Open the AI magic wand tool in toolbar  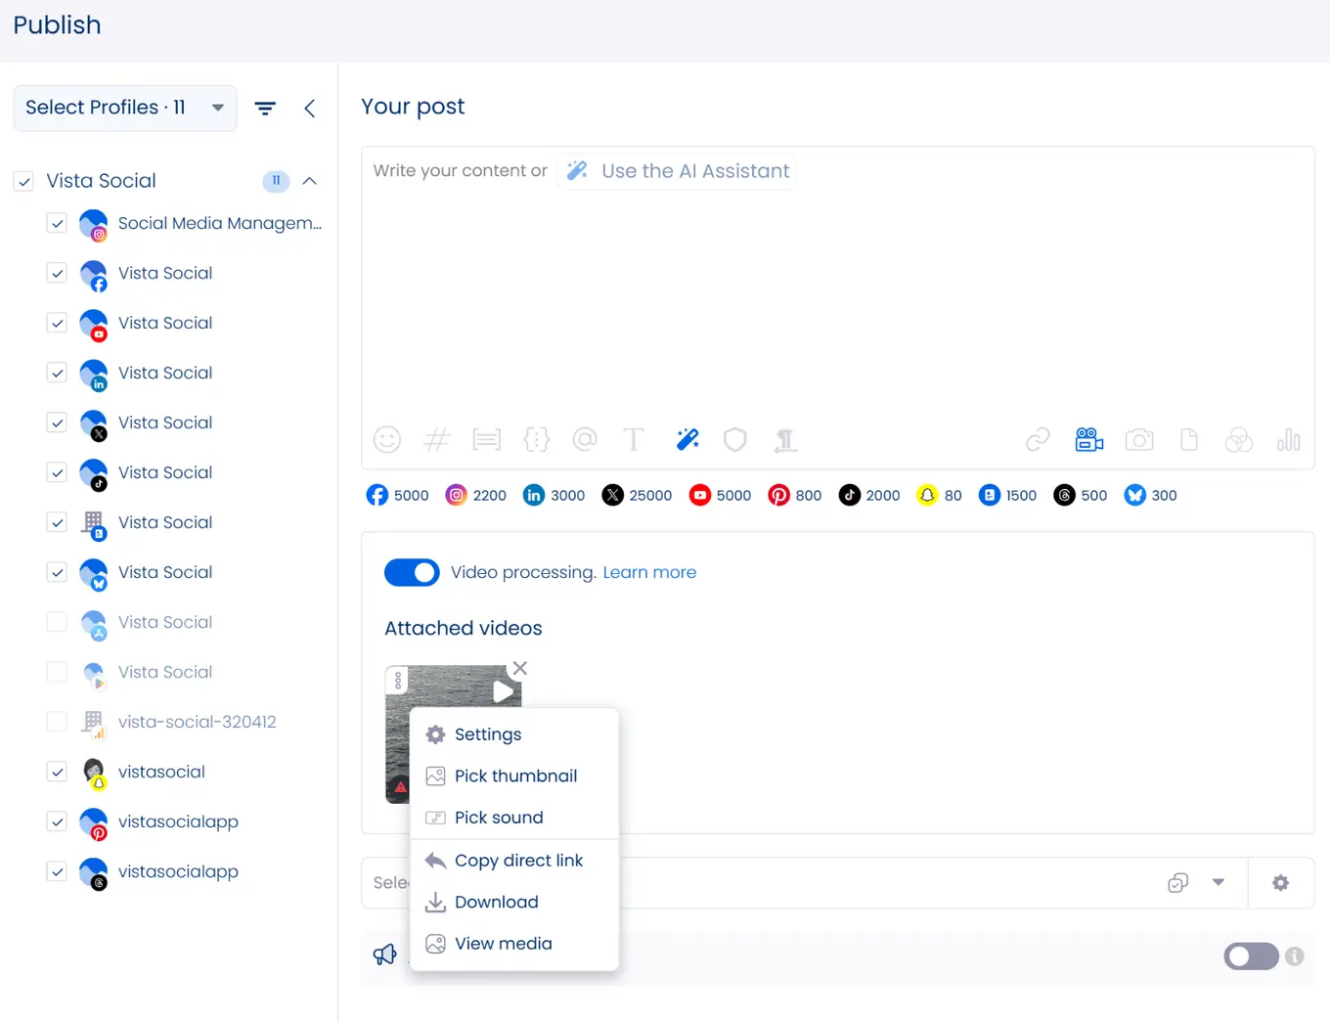(x=687, y=440)
